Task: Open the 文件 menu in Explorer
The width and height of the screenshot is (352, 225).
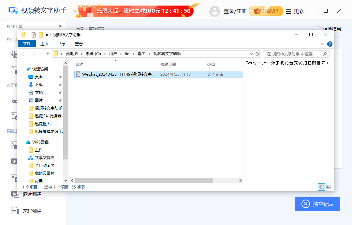Action: 27,43
